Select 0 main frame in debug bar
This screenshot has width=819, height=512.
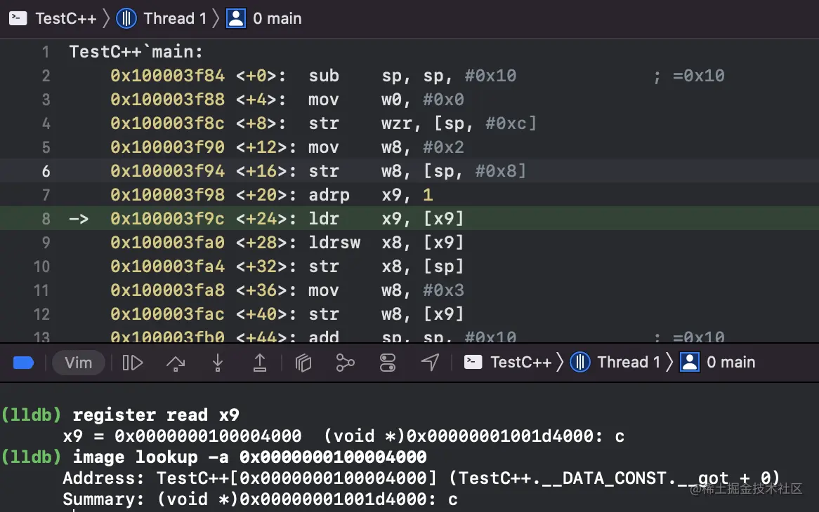coord(730,362)
